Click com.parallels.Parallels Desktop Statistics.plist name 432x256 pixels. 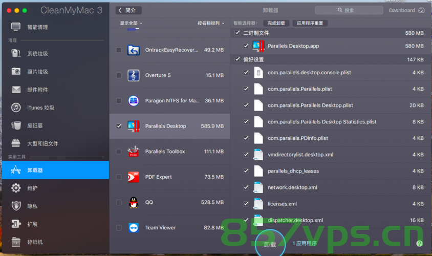coord(322,122)
